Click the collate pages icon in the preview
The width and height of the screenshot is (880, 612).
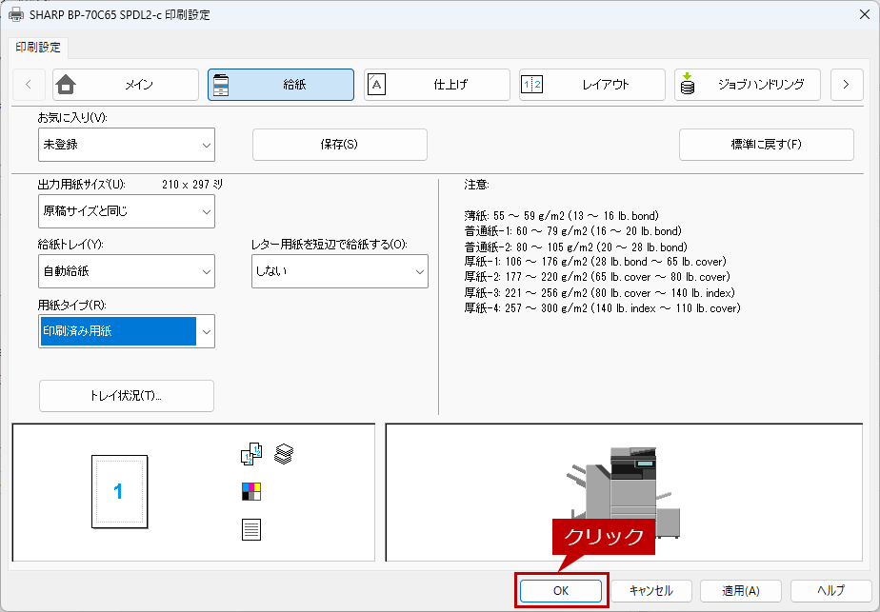pyautogui.click(x=250, y=454)
